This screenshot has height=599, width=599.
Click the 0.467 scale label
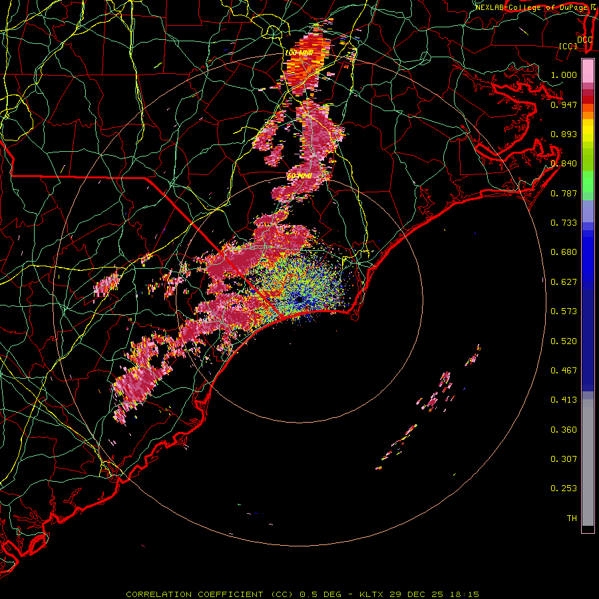click(x=564, y=371)
